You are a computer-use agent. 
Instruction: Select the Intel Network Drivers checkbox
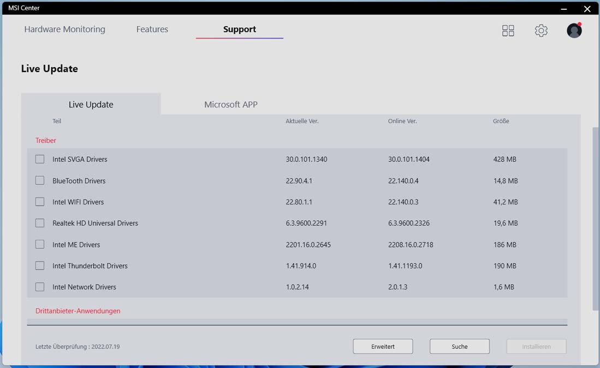40,287
